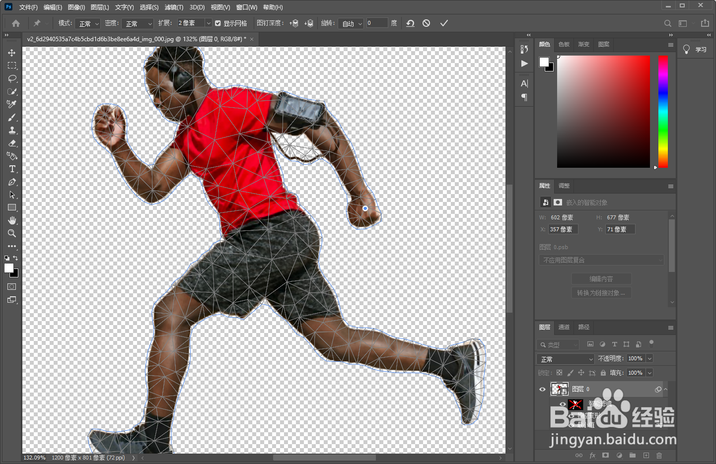Viewport: 716px width, 464px height.
Task: Select the Move tool
Action: [12, 53]
